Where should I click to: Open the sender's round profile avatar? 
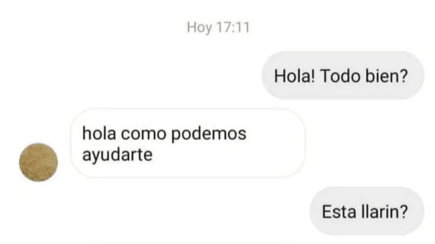38,162
